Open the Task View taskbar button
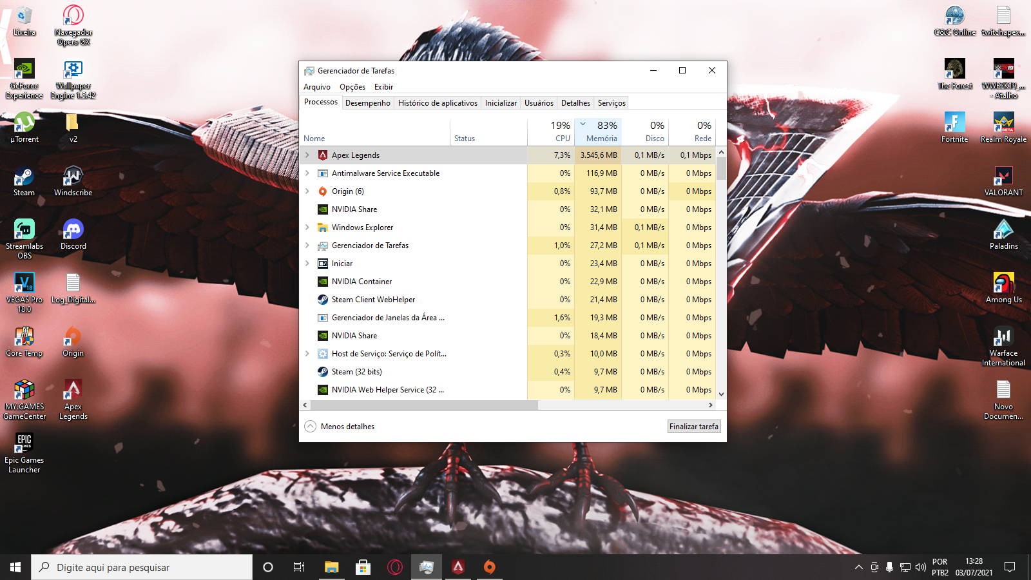 pyautogui.click(x=299, y=567)
